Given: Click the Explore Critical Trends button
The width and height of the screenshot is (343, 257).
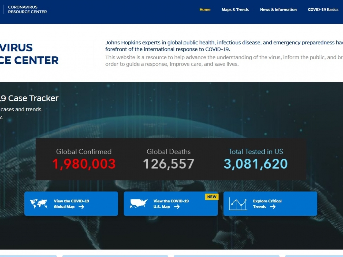Looking at the screenshot, I should [270, 204].
